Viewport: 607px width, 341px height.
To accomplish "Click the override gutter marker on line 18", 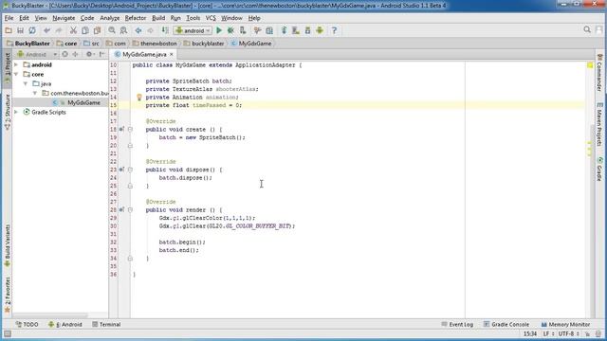I will (x=121, y=129).
